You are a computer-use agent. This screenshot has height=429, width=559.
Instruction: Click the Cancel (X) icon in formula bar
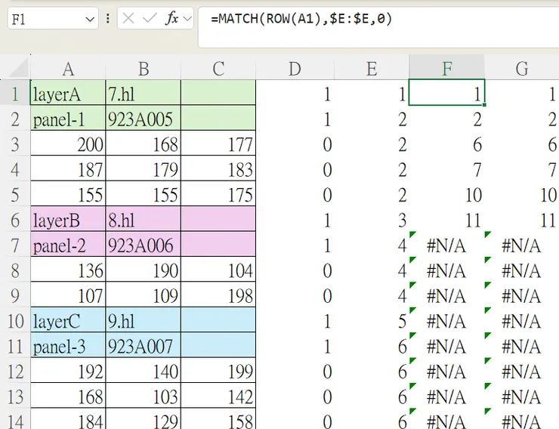pyautogui.click(x=128, y=19)
